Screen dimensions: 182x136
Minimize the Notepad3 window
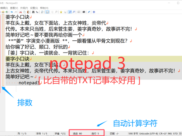coord(169,3)
